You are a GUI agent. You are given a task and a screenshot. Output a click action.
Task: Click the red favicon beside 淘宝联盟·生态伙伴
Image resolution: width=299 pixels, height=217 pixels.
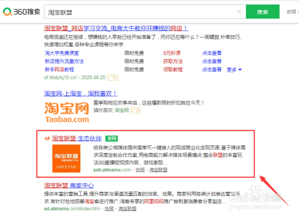point(47,139)
